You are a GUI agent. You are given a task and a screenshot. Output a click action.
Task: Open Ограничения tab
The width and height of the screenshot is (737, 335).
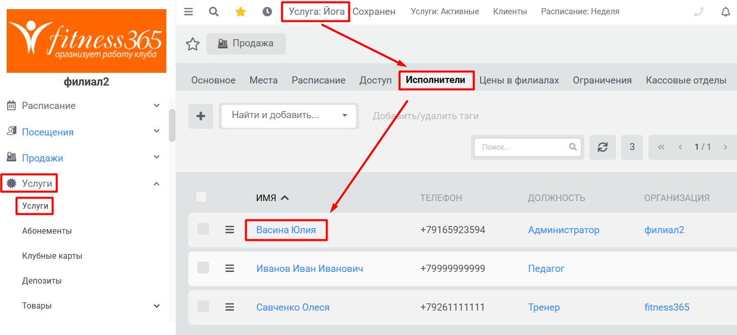click(x=602, y=80)
